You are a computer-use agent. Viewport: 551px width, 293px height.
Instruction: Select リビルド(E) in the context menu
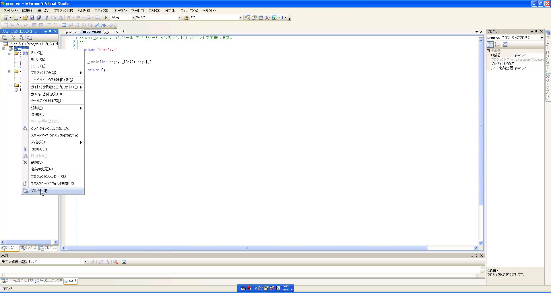click(x=53, y=59)
